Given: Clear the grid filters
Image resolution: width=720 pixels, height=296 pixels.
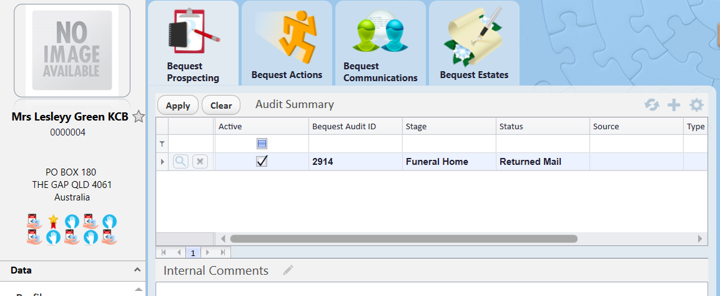Looking at the screenshot, I should point(221,105).
